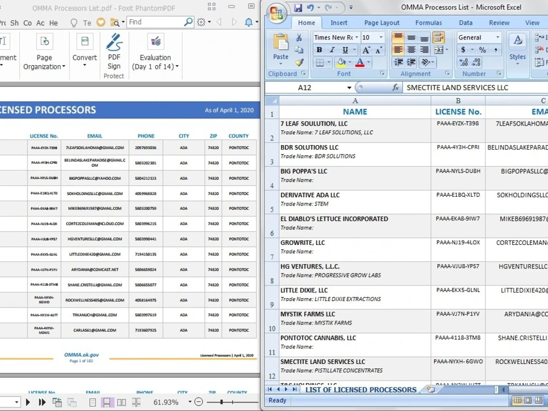Enable continuous page view in Foxit status bar
548x411 pixels.
click(x=107, y=402)
